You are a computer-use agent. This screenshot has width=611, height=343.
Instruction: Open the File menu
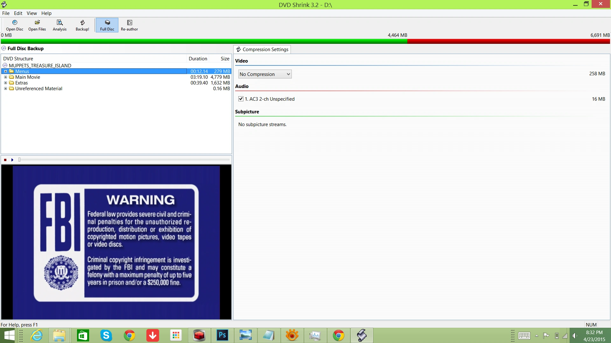(x=6, y=13)
